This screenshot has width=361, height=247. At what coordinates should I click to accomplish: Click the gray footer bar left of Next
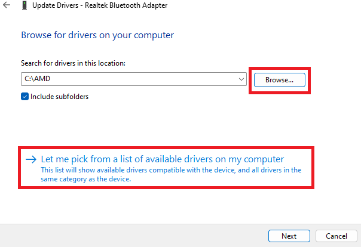click(x=131, y=236)
